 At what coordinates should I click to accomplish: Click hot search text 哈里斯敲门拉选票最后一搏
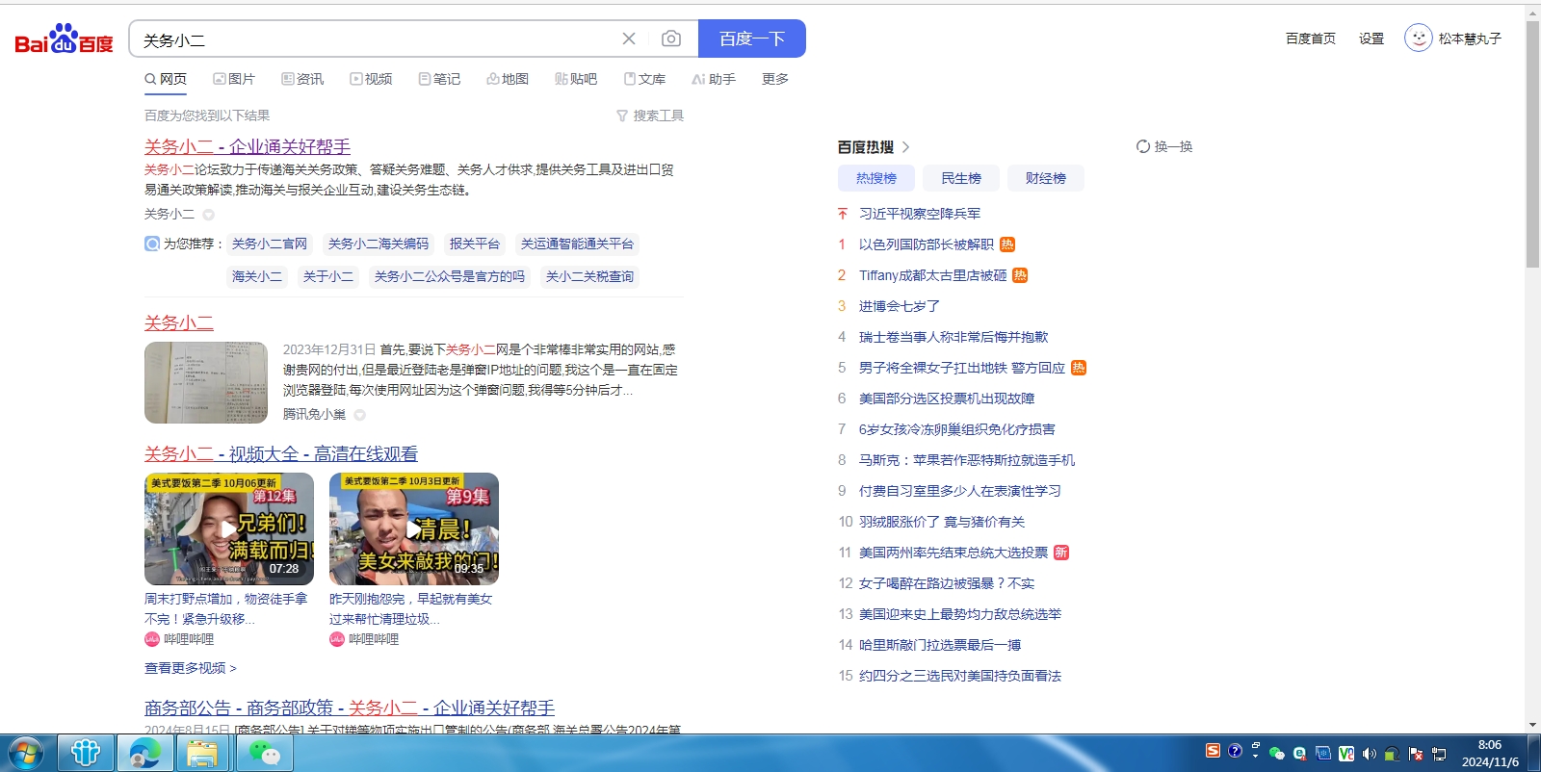(x=940, y=645)
